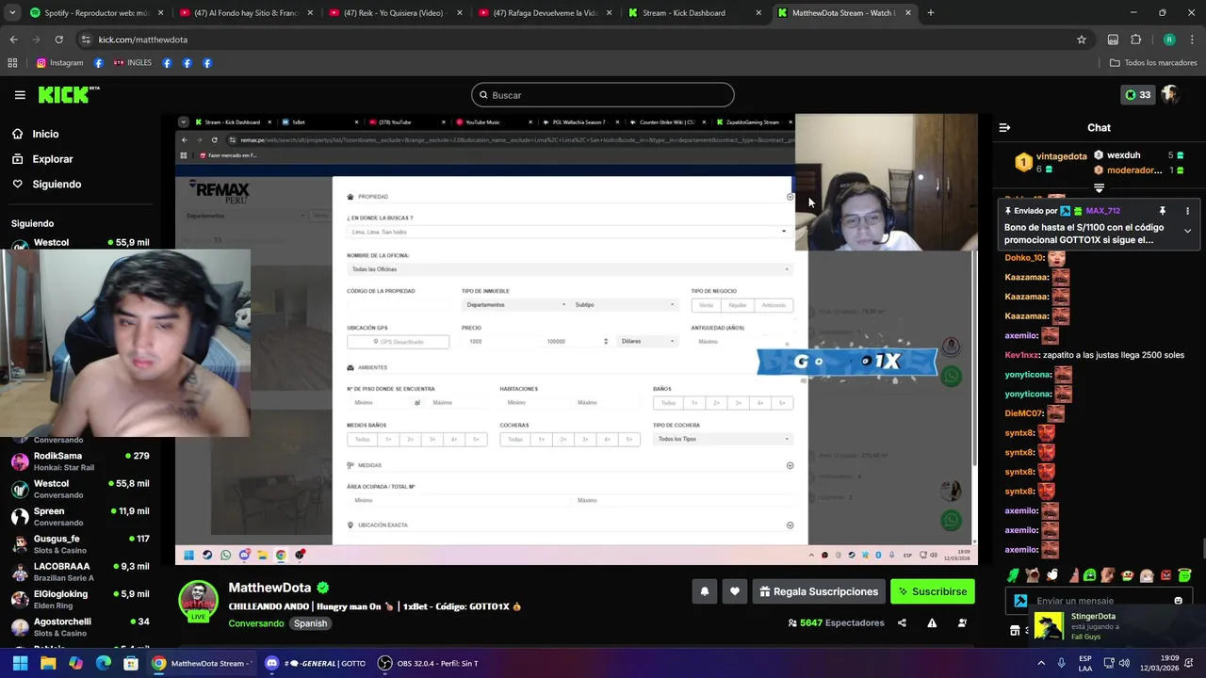The width and height of the screenshot is (1206, 678).
Task: Reload the current page
Action: pos(58,40)
